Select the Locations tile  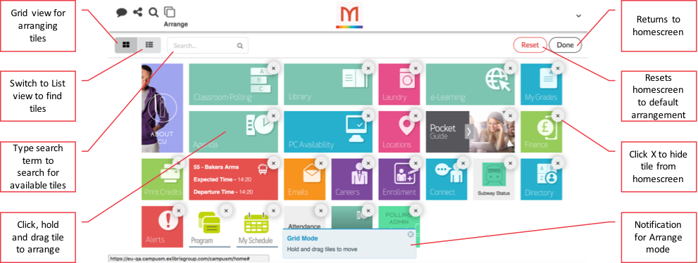pos(399,132)
